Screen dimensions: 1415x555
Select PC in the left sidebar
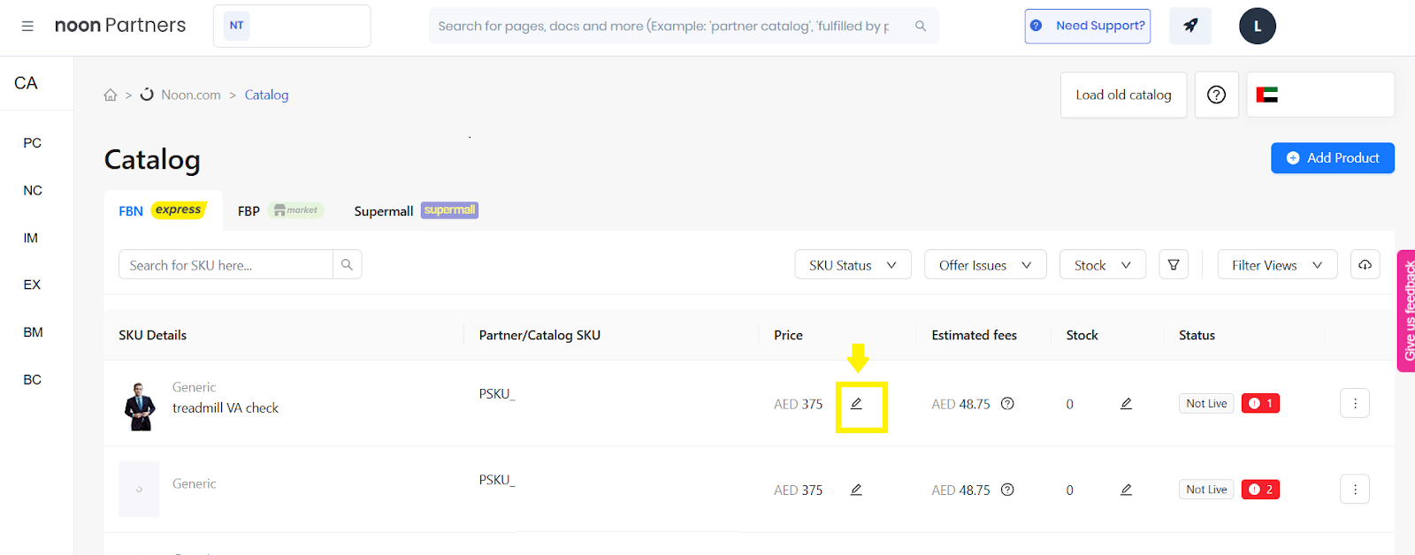[x=33, y=142]
